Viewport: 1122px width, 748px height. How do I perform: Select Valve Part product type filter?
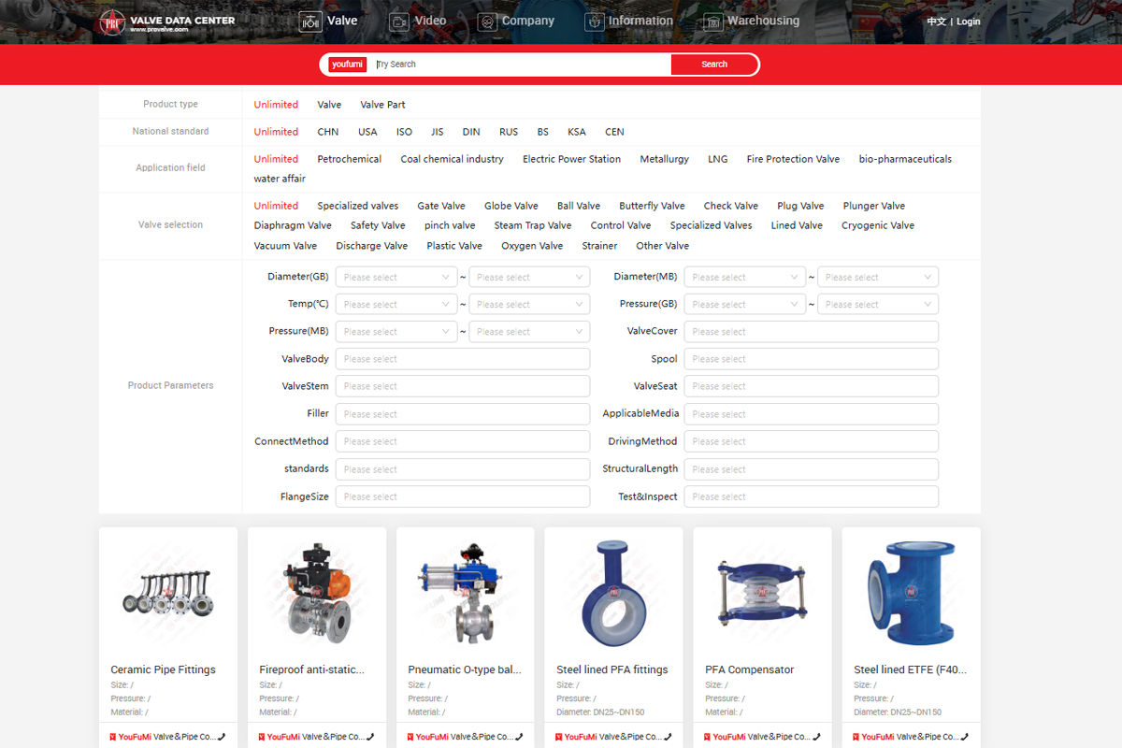(x=382, y=105)
